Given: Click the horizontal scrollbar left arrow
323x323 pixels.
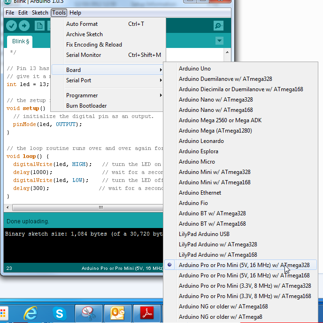Looking at the screenshot, I should tap(8, 207).
